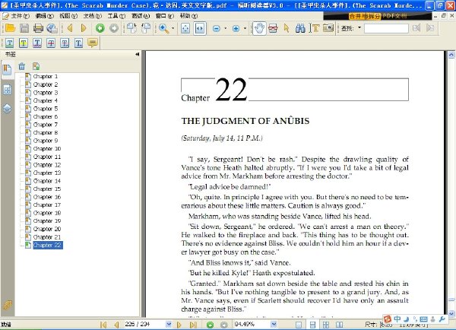Select the first text markup tool with green line
The image size is (456, 330).
coord(10,43)
